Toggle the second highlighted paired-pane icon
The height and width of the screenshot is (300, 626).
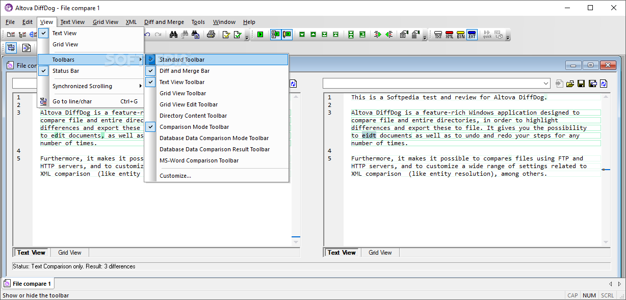click(x=287, y=35)
